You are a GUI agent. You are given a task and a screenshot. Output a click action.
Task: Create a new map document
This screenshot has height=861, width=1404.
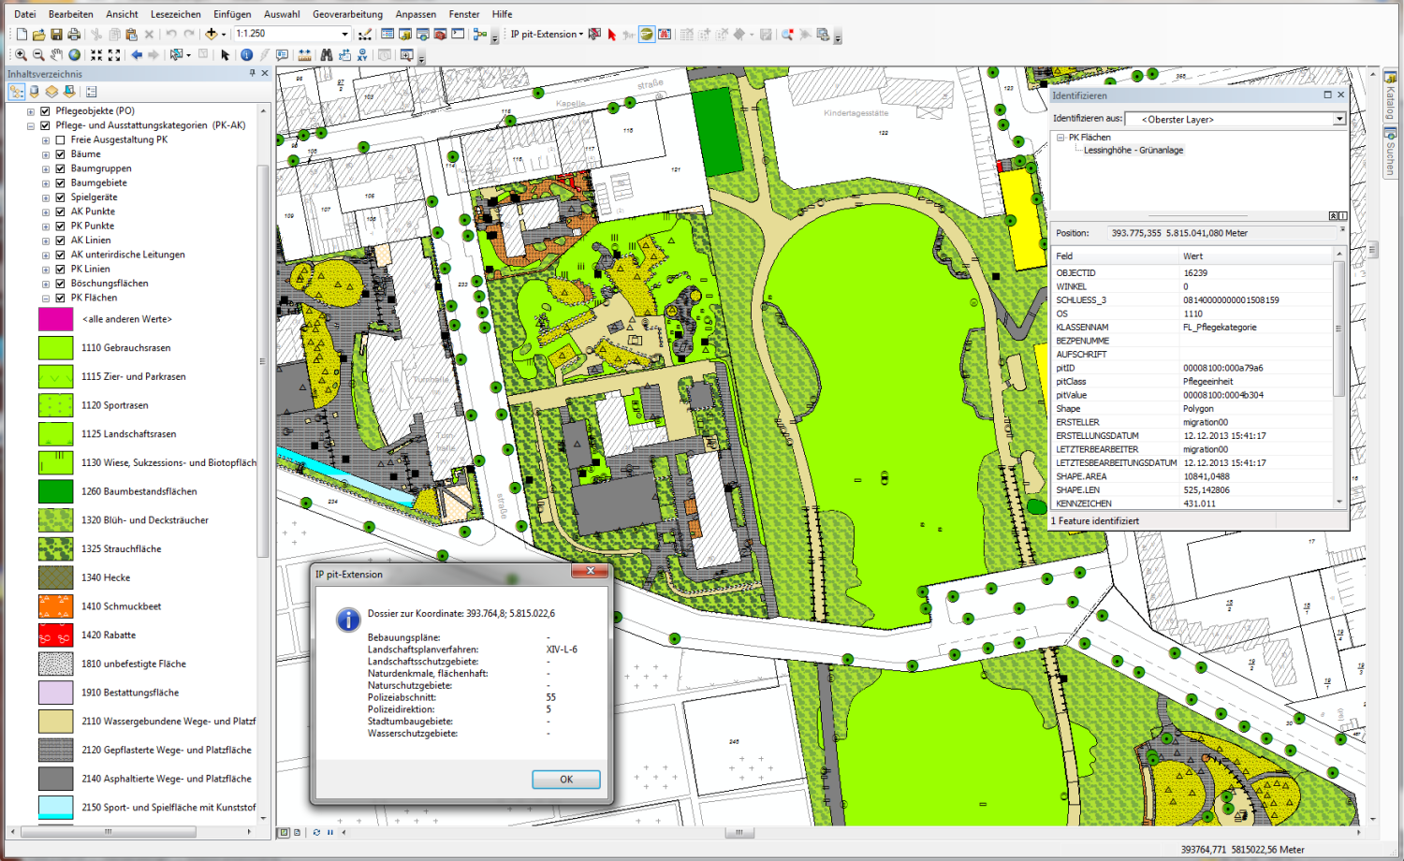22,35
